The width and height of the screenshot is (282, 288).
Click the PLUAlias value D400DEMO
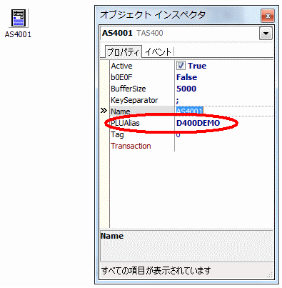click(198, 123)
